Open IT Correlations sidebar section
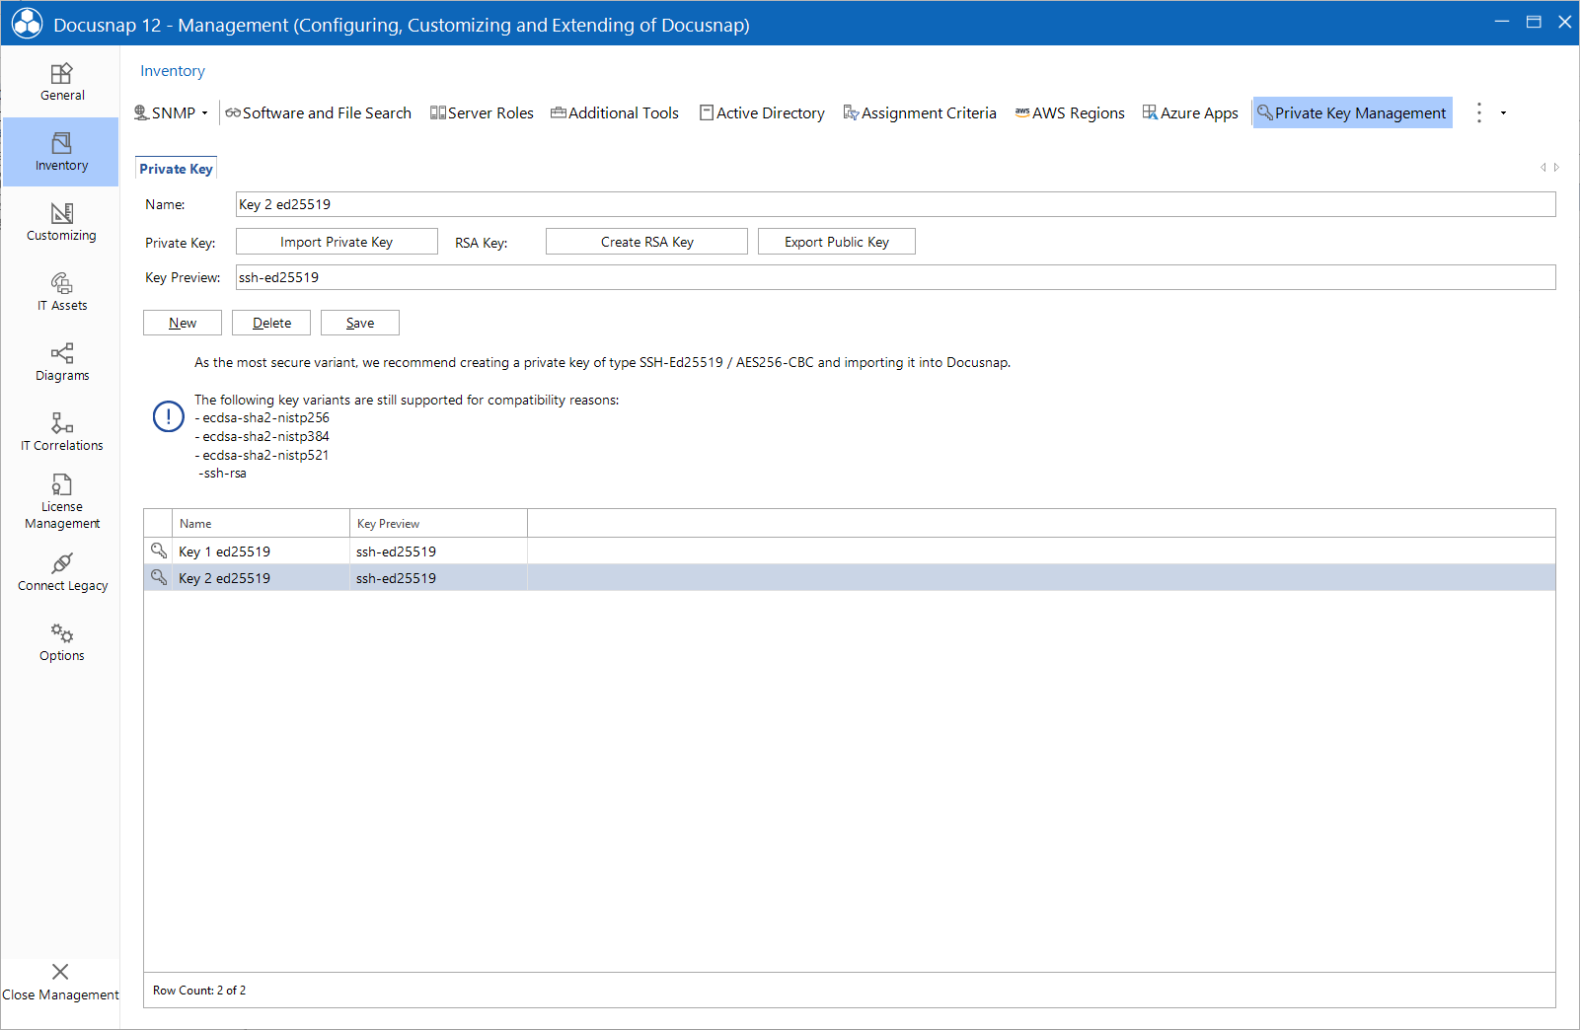Viewport: 1580px width, 1030px height. 61,432
